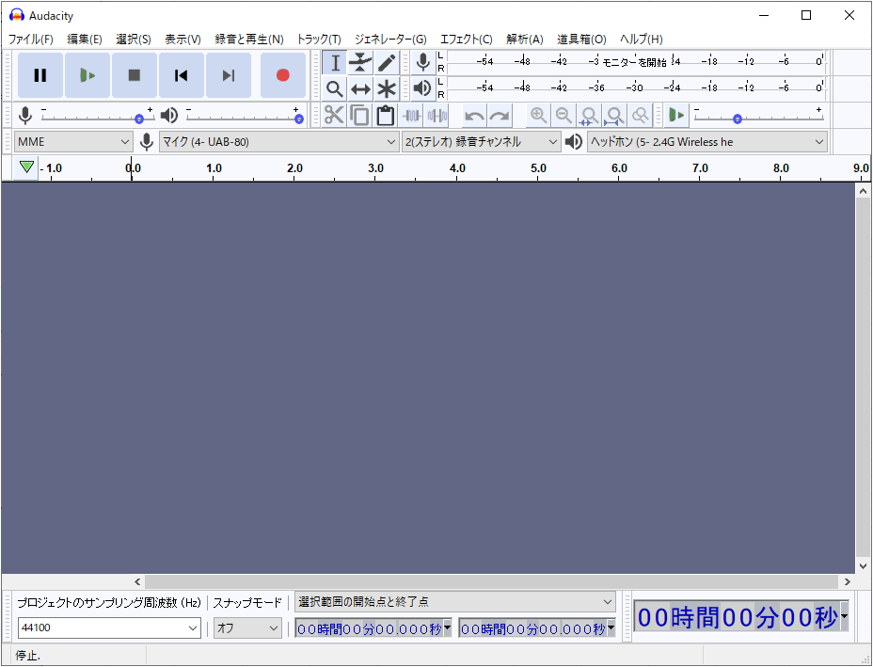873x667 pixels.
Task: Open the ジェネレーター(G) menu
Action: 390,39
